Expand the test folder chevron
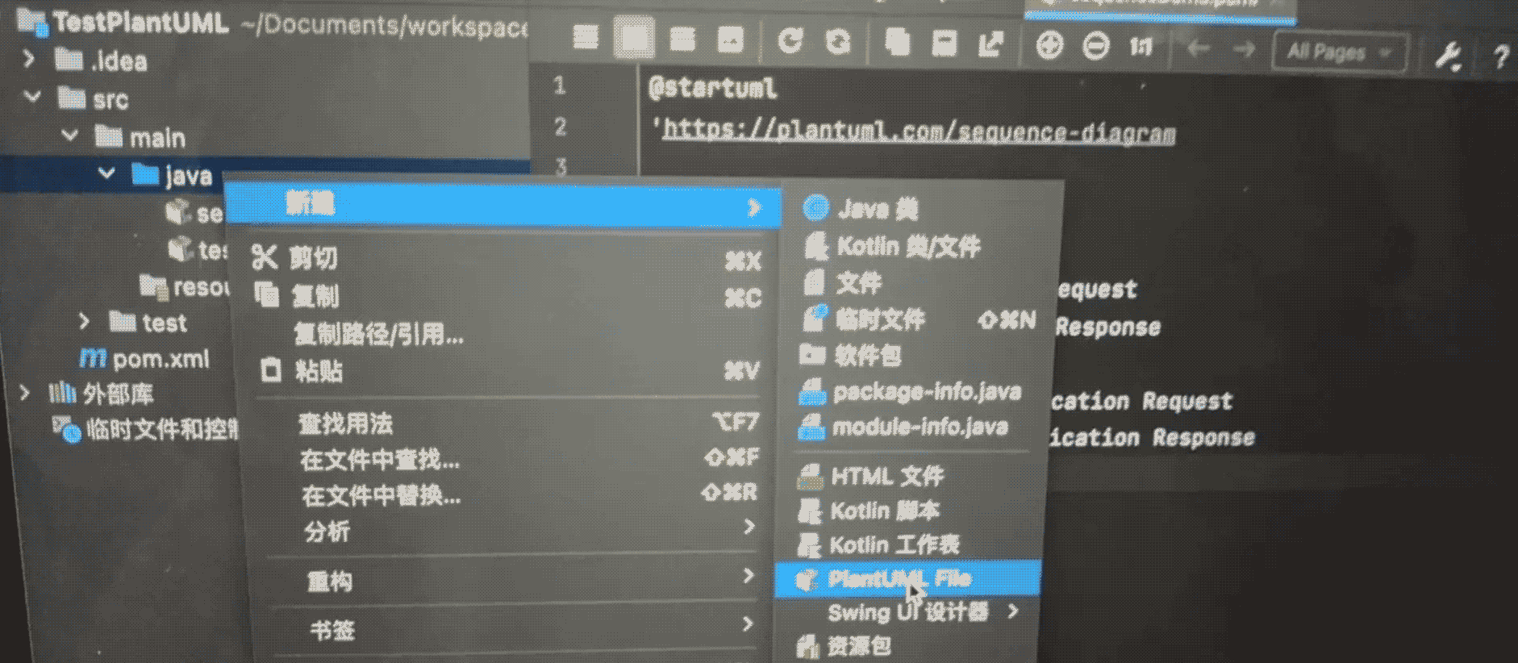The width and height of the screenshot is (1518, 663). tap(84, 322)
